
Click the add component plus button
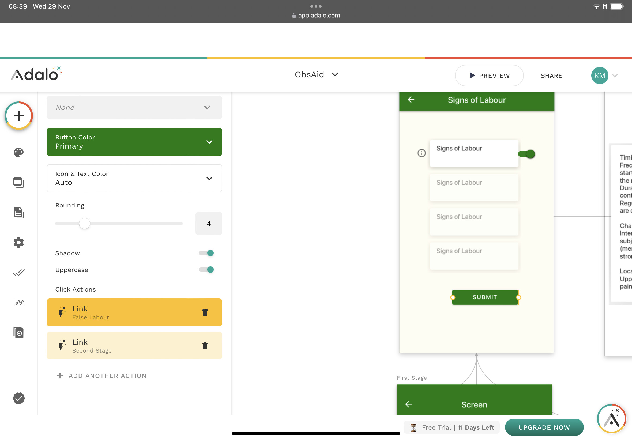tap(19, 116)
